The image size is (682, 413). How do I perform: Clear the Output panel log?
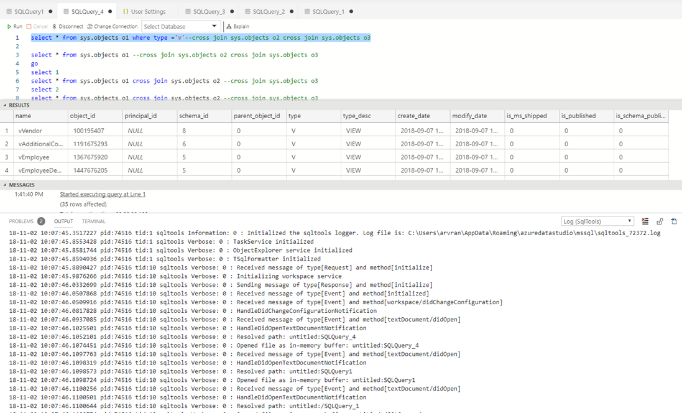point(645,221)
